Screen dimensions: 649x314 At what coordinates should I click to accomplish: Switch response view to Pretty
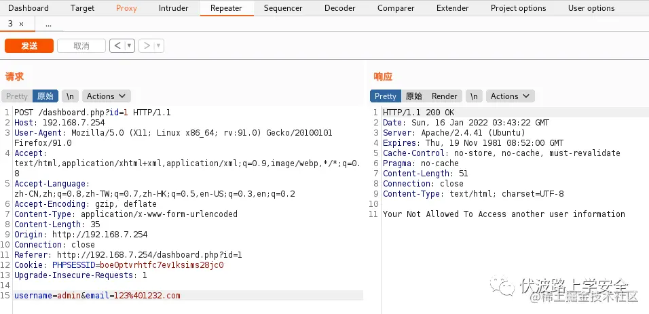point(386,96)
